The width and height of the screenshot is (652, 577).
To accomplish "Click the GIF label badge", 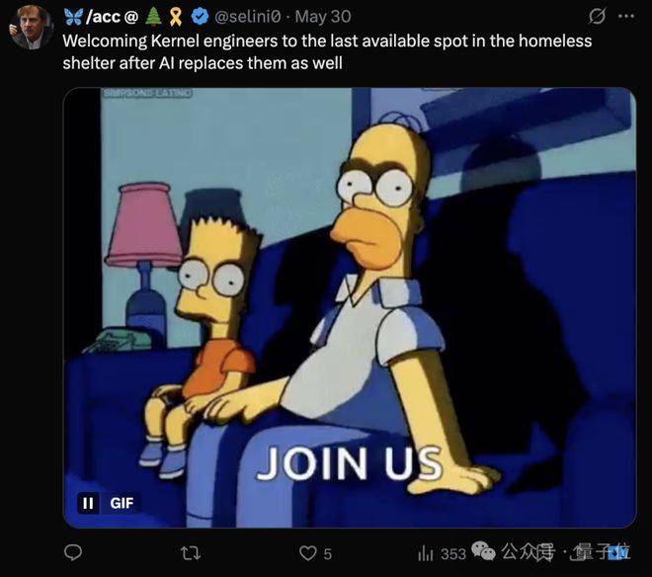I will [x=122, y=503].
